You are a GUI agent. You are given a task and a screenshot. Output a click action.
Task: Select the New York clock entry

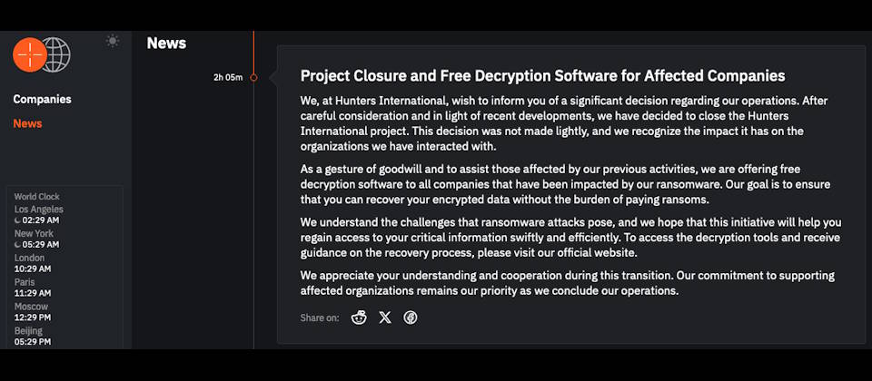coord(36,239)
